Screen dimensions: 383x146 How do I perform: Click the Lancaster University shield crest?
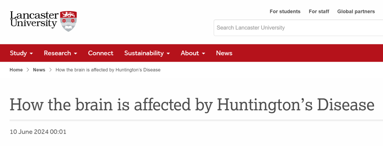point(68,21)
